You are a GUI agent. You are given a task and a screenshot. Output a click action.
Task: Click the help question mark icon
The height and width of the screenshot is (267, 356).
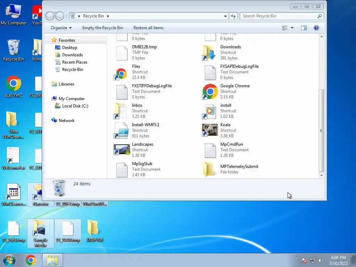[316, 28]
